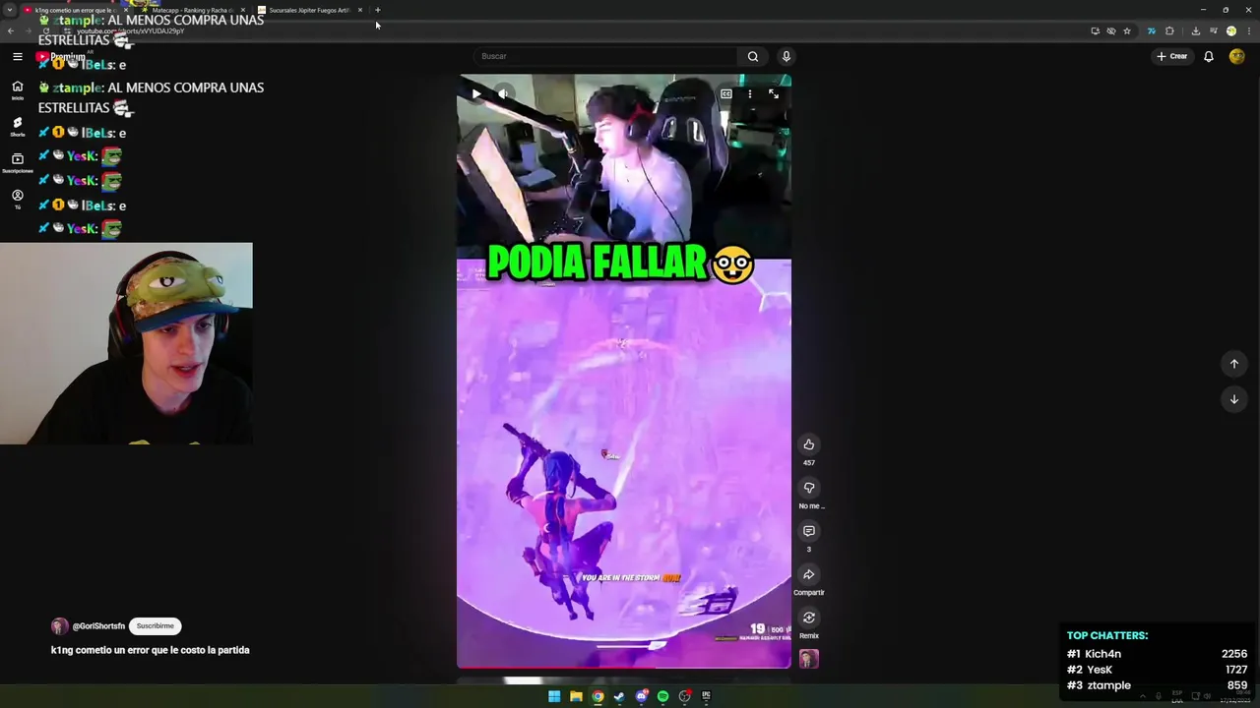Open the Windows Start menu

[554, 696]
